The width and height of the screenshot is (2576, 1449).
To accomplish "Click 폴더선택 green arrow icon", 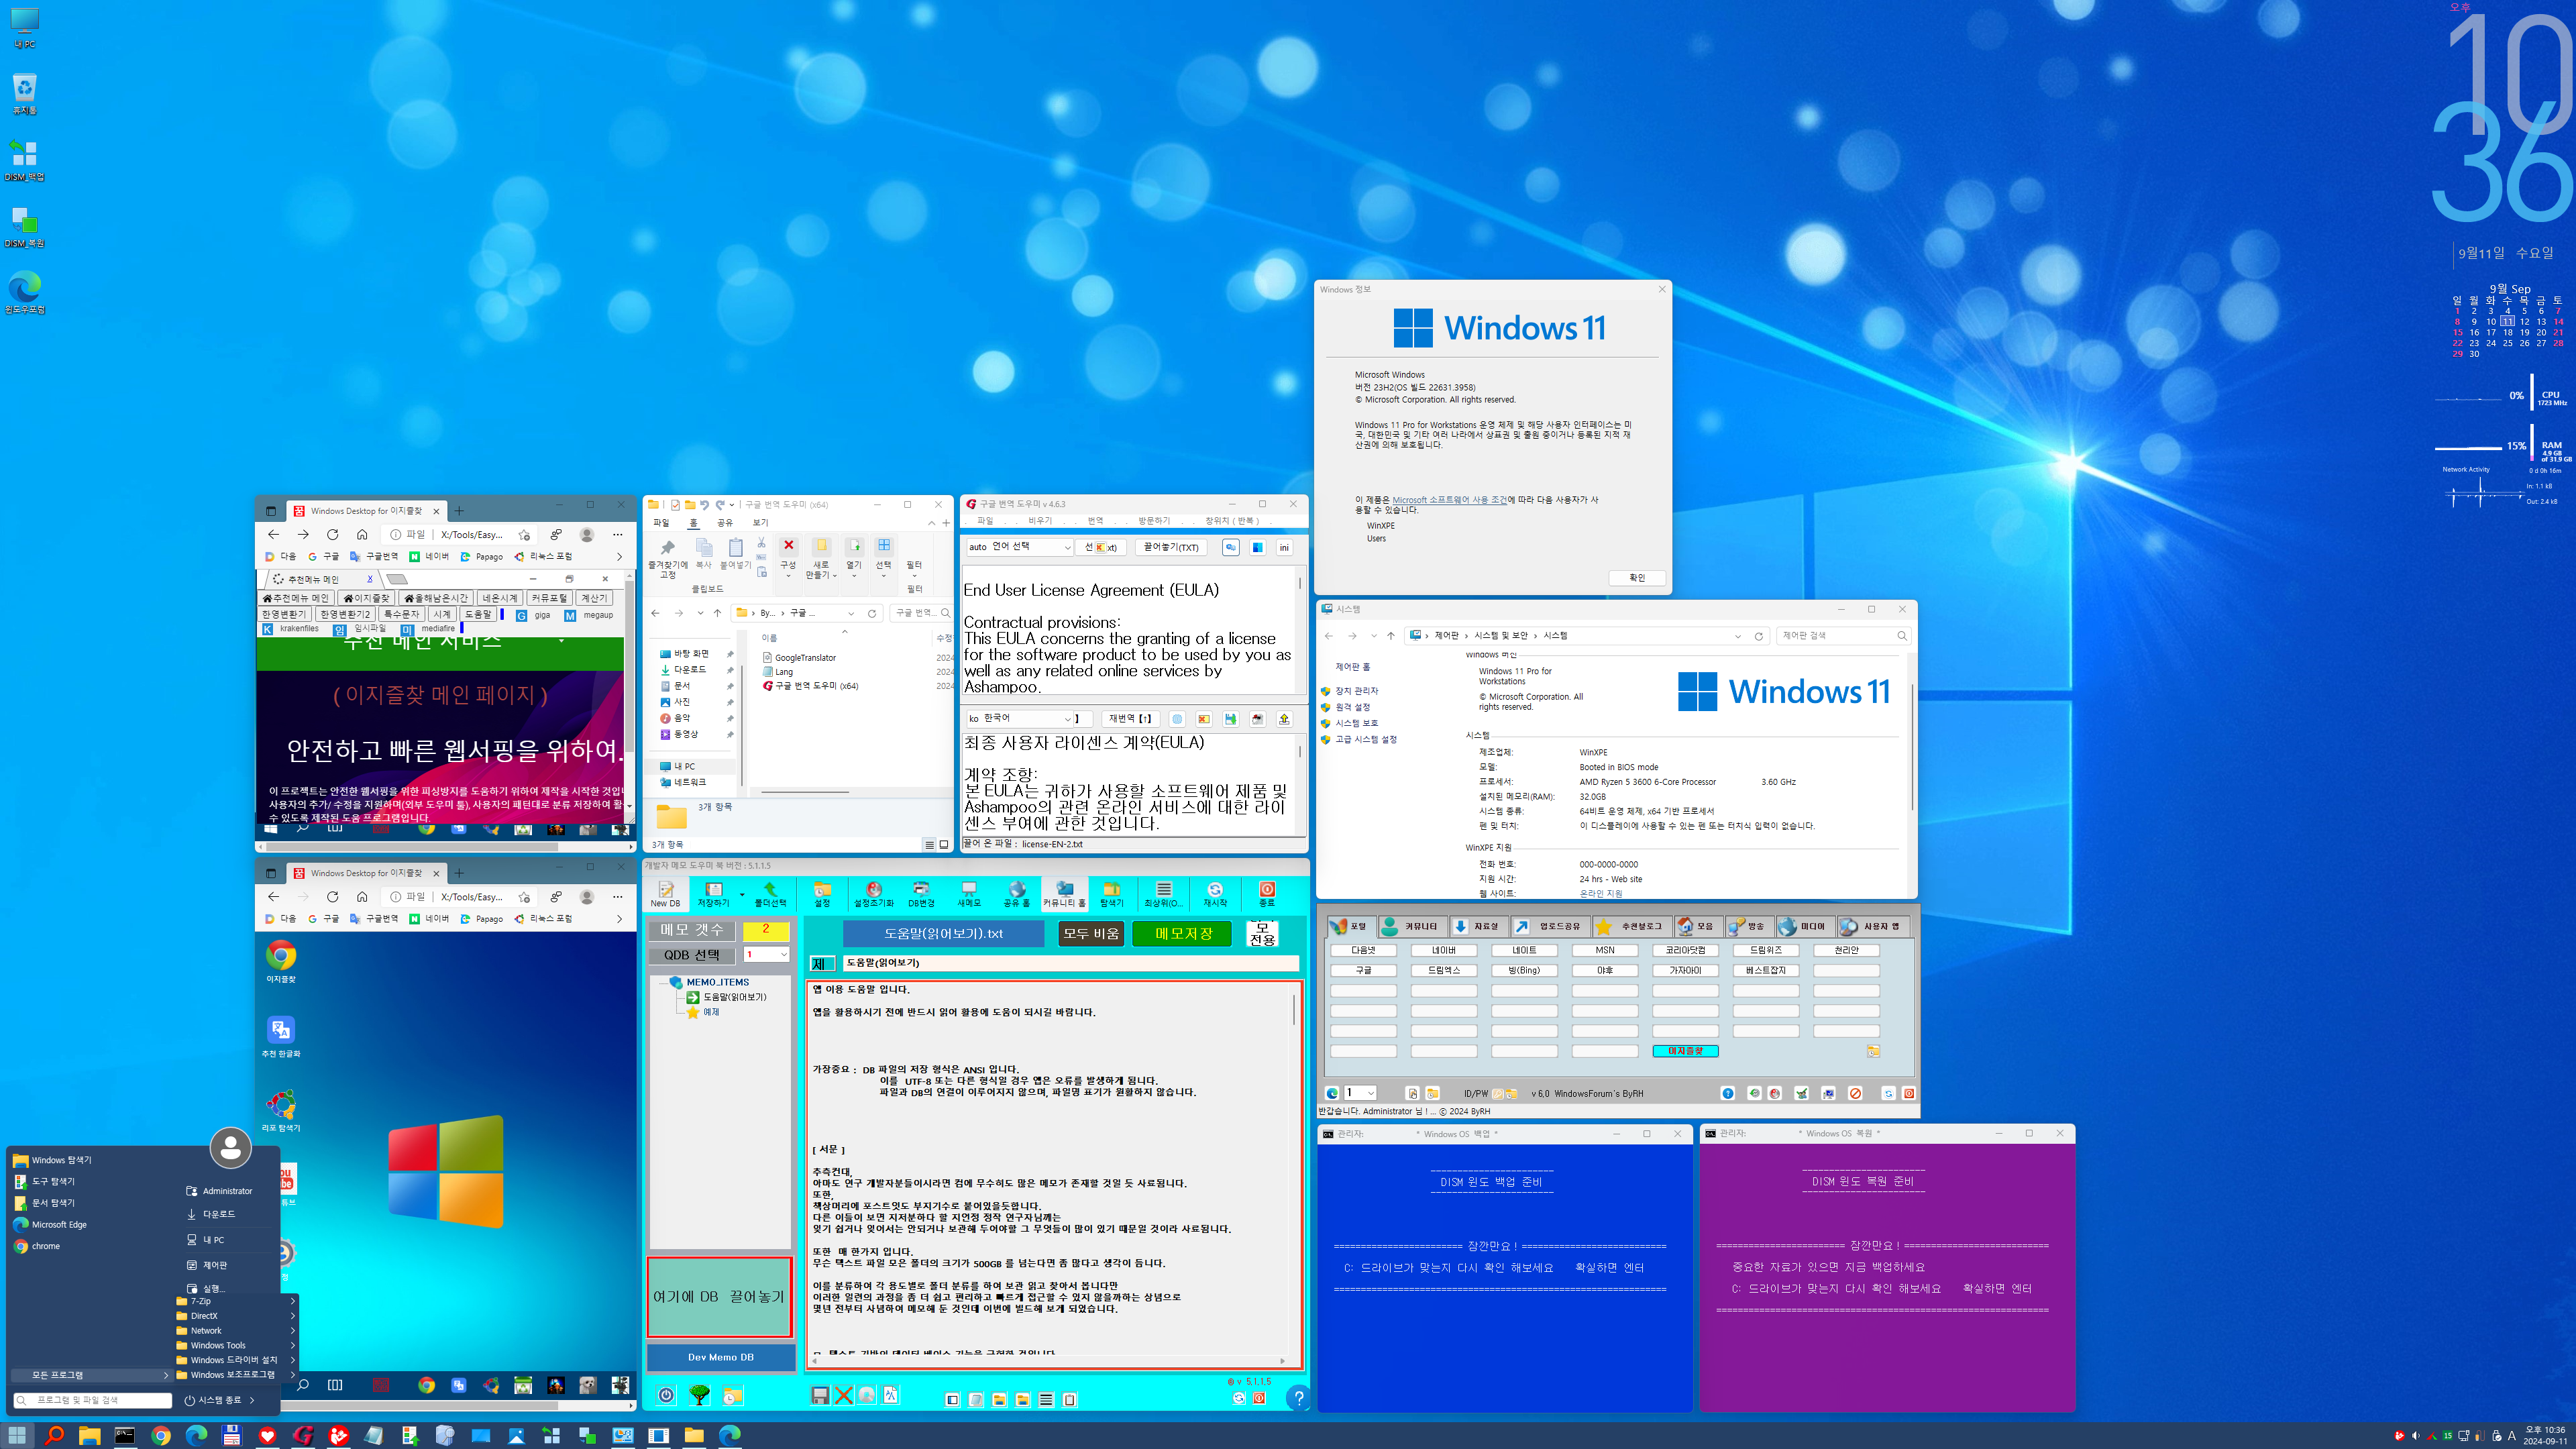I will (x=769, y=894).
